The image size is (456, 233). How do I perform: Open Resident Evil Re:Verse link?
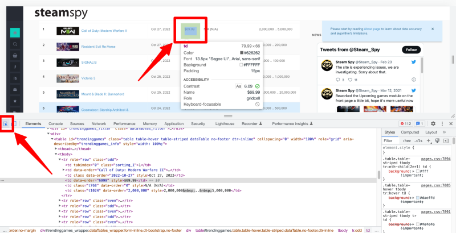(99, 47)
